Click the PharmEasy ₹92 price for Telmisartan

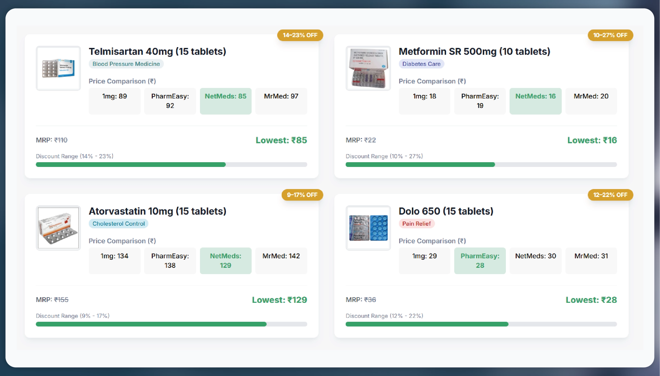pyautogui.click(x=170, y=101)
